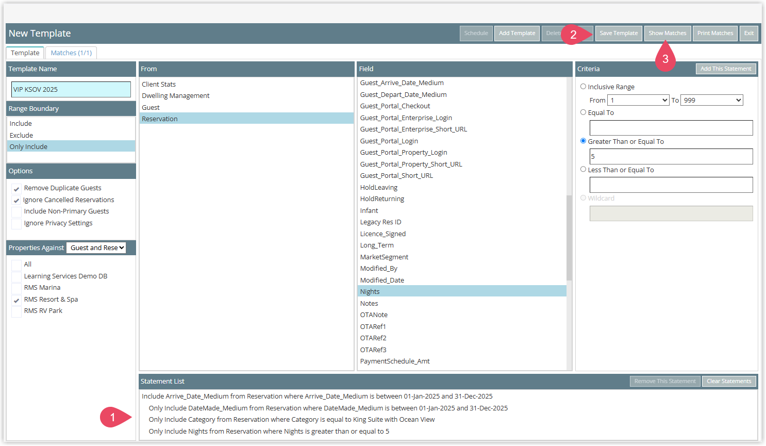The width and height of the screenshot is (766, 446).
Task: Select Infant field
Action: (462, 211)
